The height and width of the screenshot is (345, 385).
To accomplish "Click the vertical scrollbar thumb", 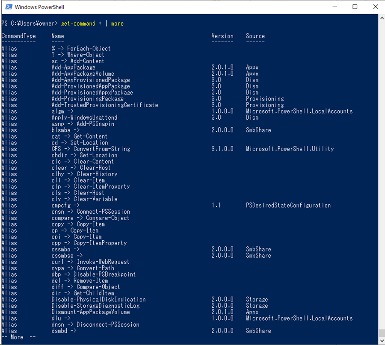I will 382,333.
